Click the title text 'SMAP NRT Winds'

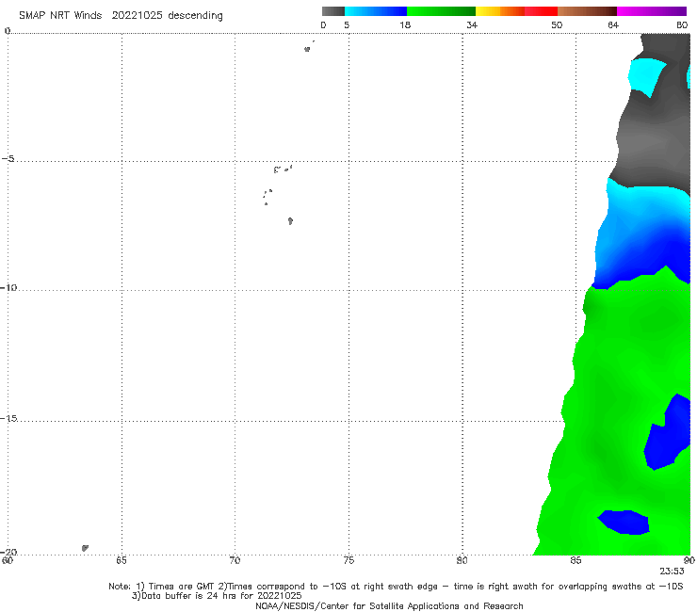(60, 15)
